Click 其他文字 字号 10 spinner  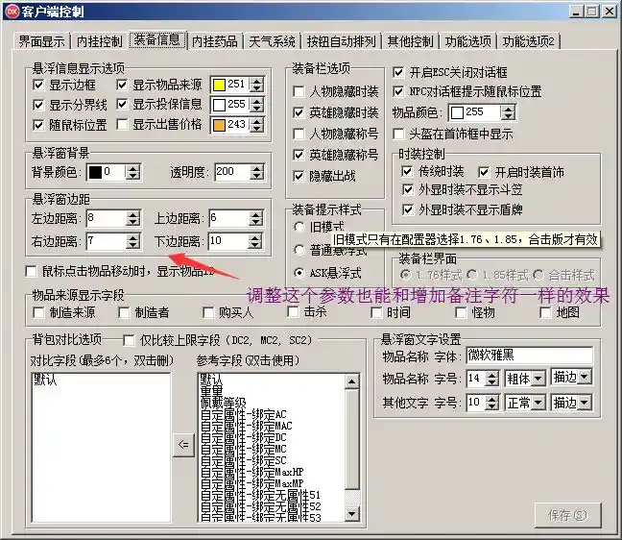(491, 403)
